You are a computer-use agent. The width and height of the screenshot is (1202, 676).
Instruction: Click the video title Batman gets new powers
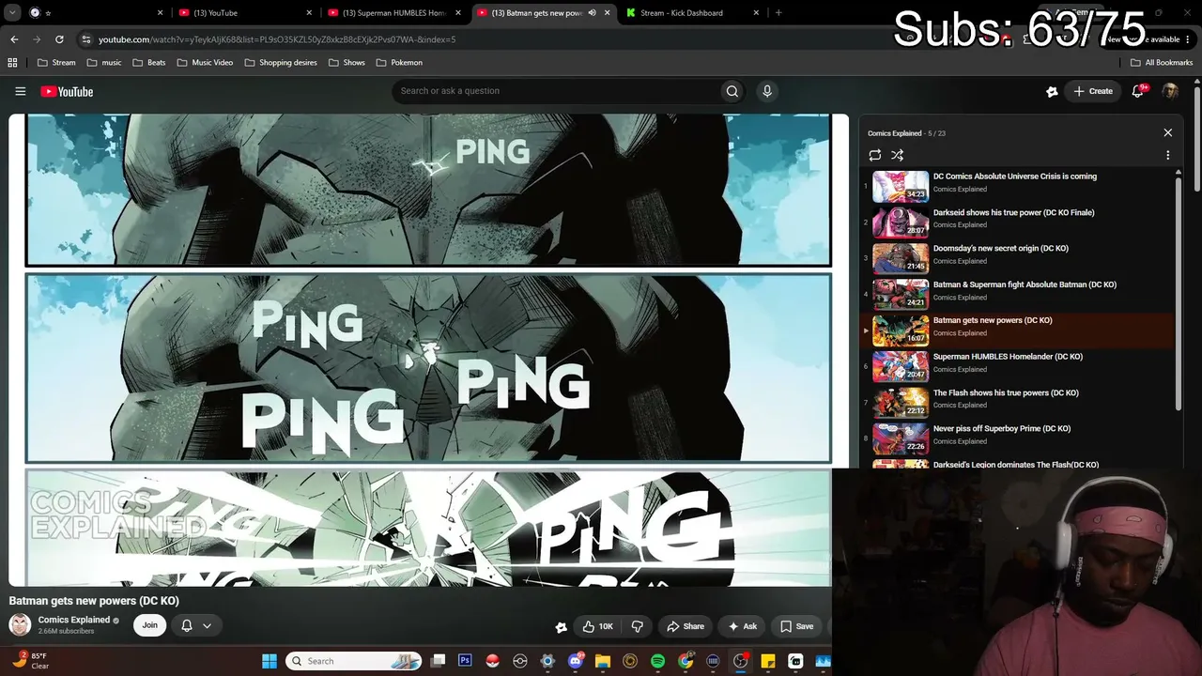(x=94, y=601)
